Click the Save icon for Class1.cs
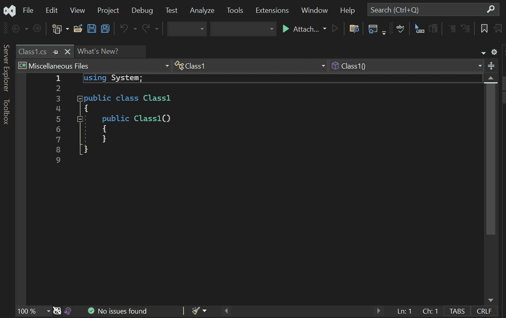506x318 pixels. (x=92, y=28)
